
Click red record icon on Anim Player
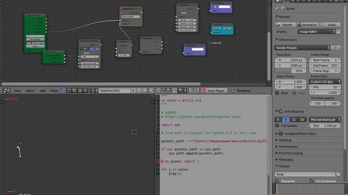coord(204,90)
